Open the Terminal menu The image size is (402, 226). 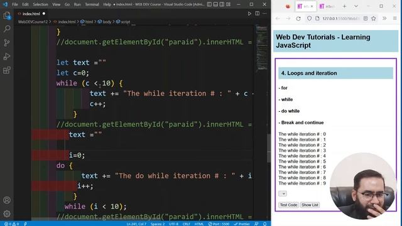coord(92,4)
